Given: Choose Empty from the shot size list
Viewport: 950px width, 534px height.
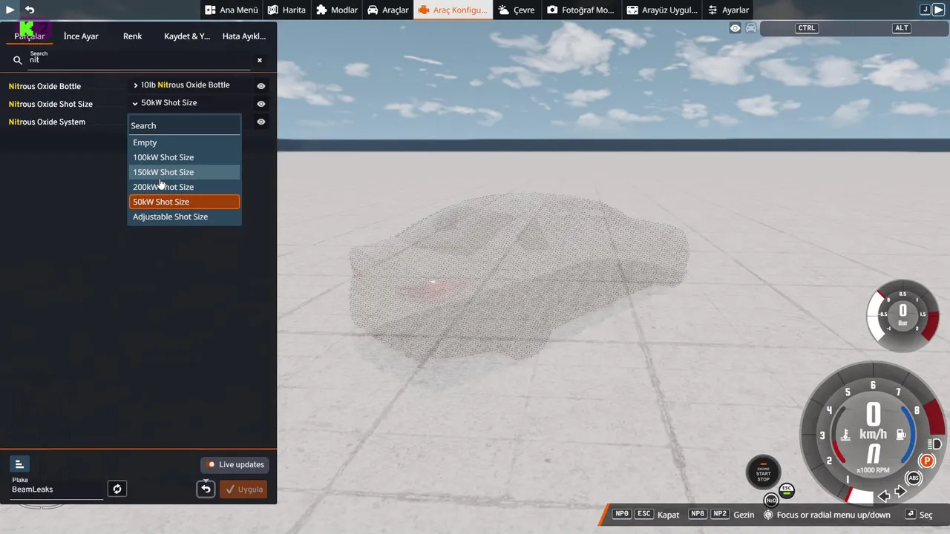Looking at the screenshot, I should (x=185, y=142).
